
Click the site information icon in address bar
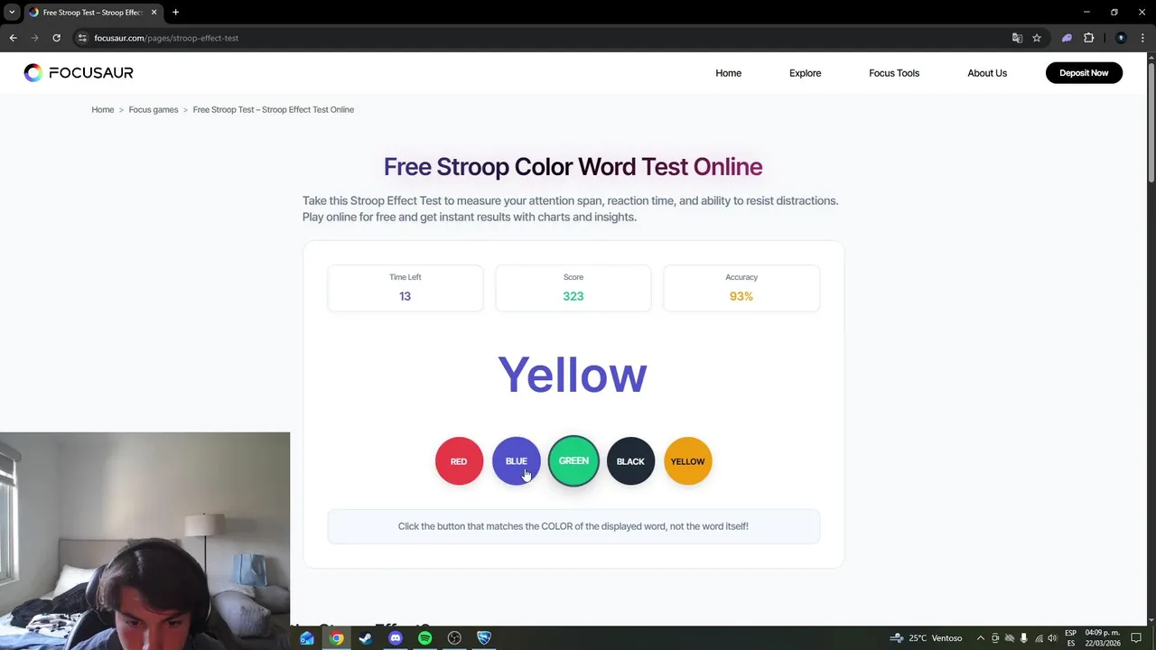[82, 38]
